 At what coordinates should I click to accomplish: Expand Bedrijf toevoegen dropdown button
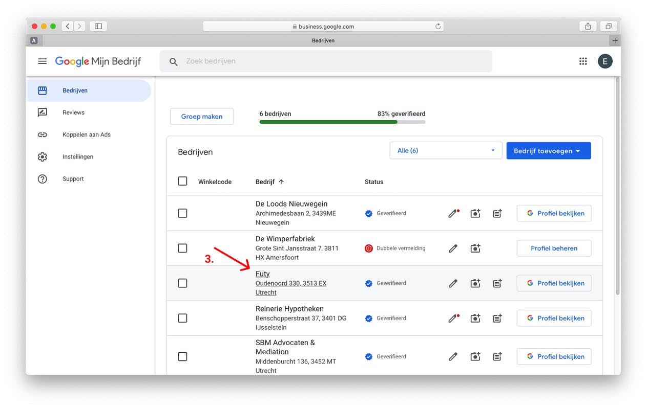click(549, 151)
